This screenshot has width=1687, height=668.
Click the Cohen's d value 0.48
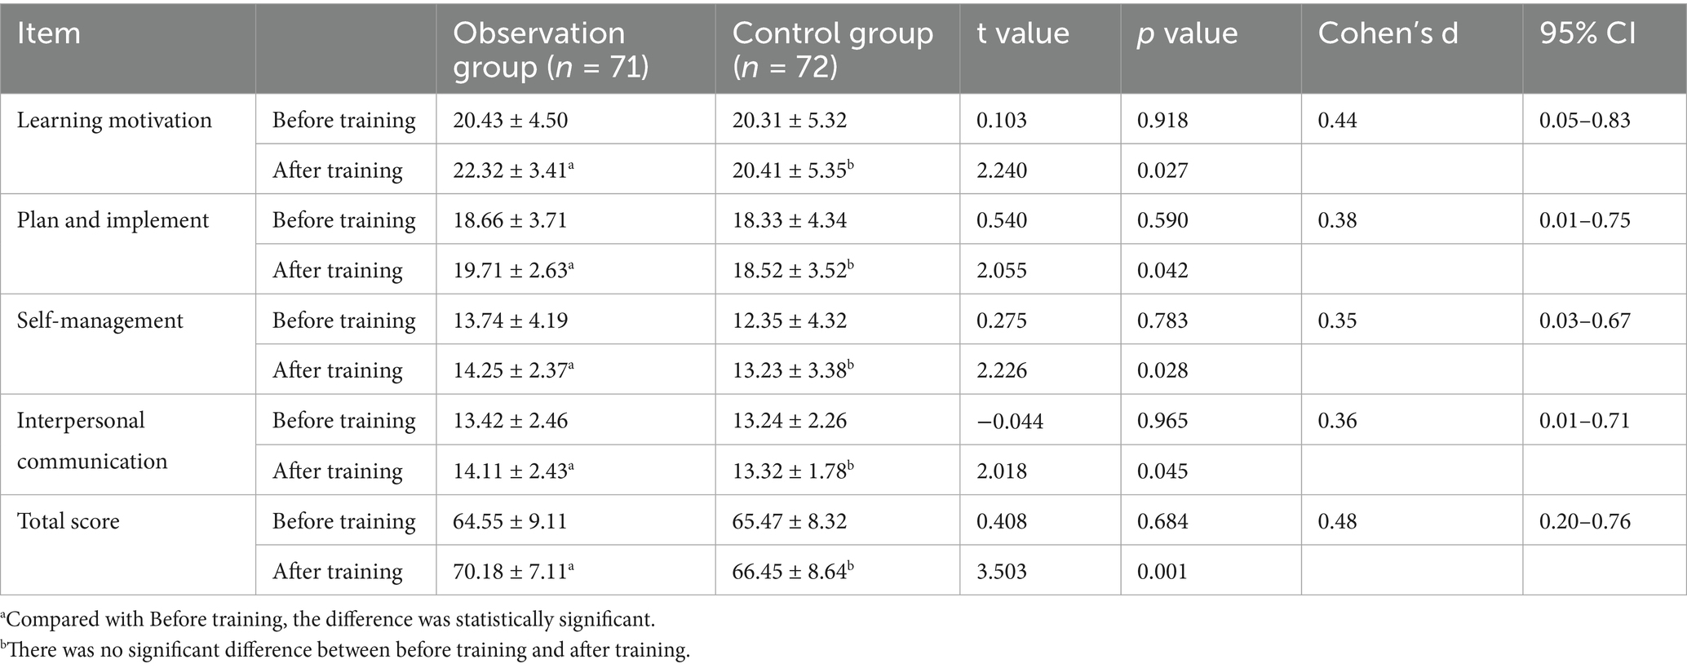[1337, 521]
